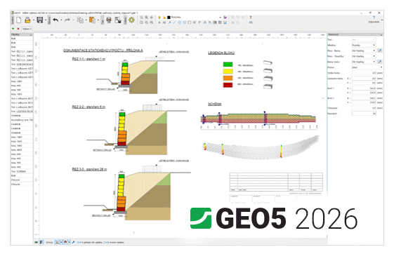Undo the last action
Viewport: 394px width, 254px height.
tap(55, 20)
